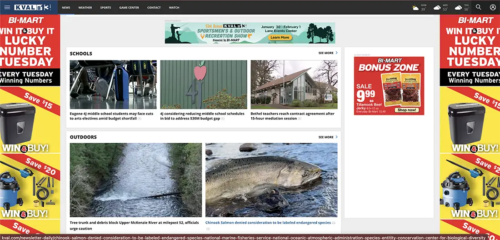The height and width of the screenshot is (240, 500).
Task: Click the Sportsmen's & Outdoor Recreation Show banner
Action: [x=250, y=33]
